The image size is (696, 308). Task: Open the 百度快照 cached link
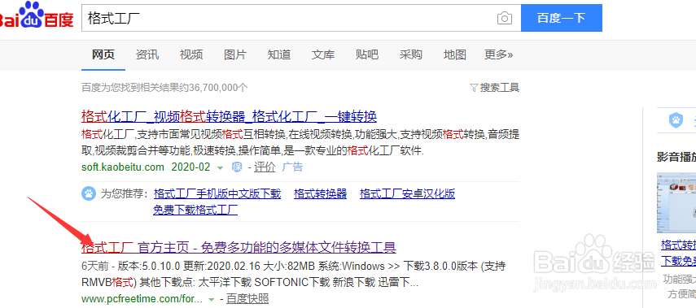(247, 299)
